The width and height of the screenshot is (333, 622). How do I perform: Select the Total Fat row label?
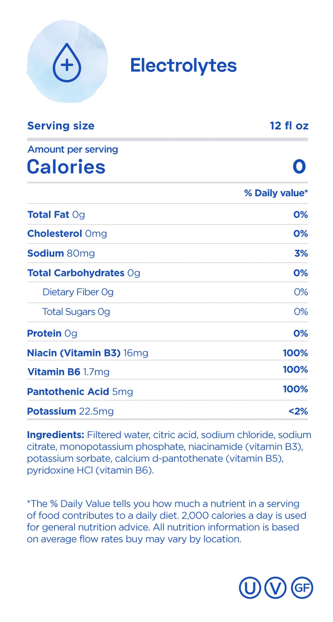click(56, 215)
